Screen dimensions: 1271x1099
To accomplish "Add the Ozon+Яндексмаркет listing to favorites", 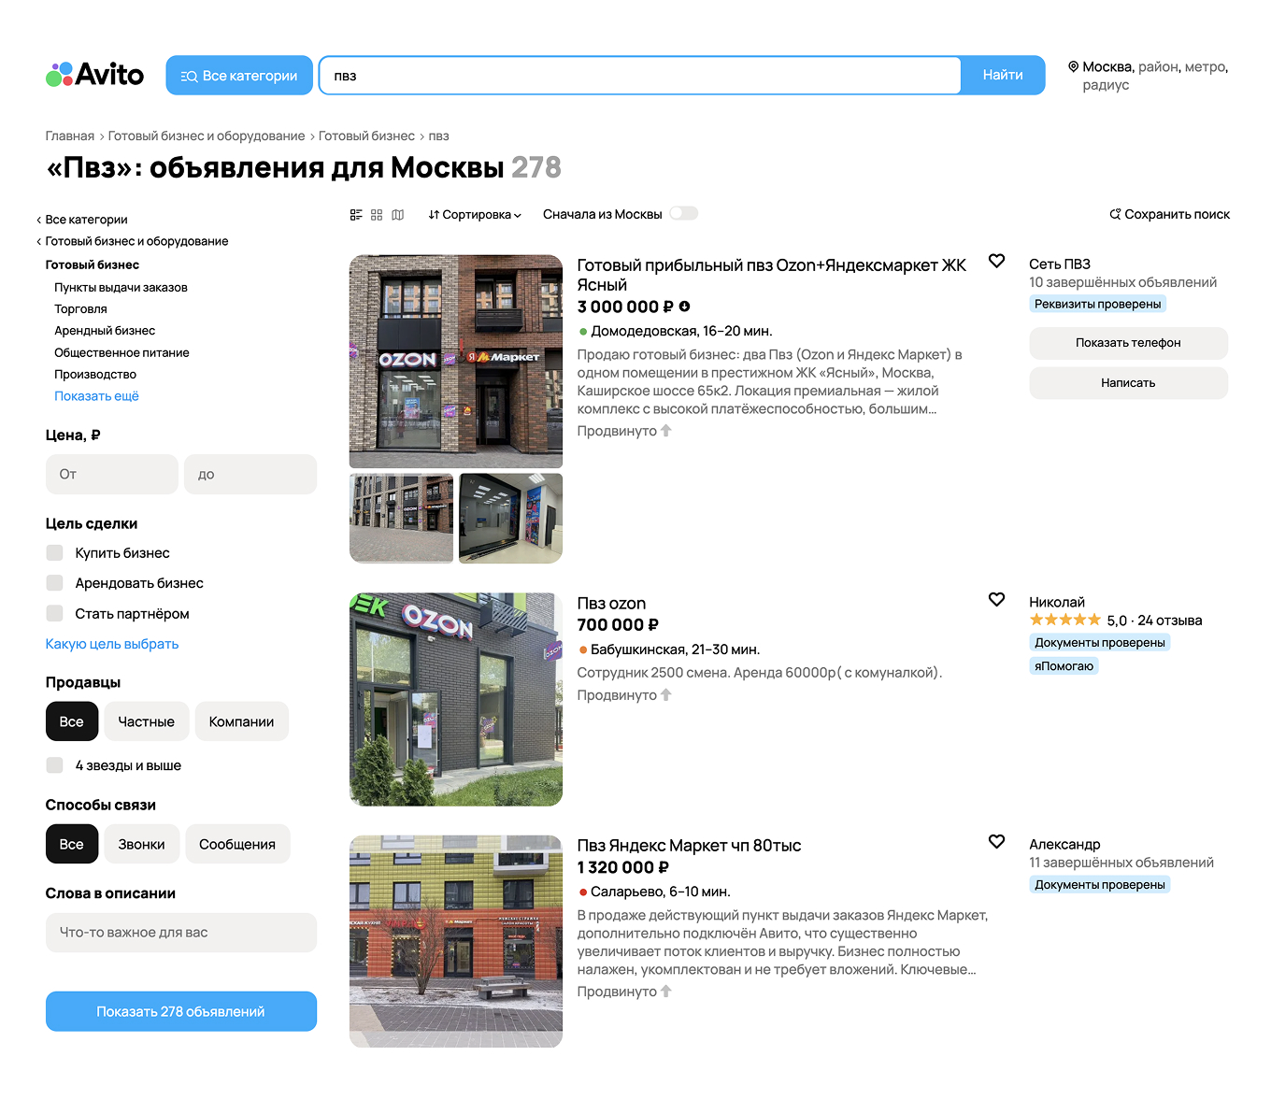I will pos(996,261).
